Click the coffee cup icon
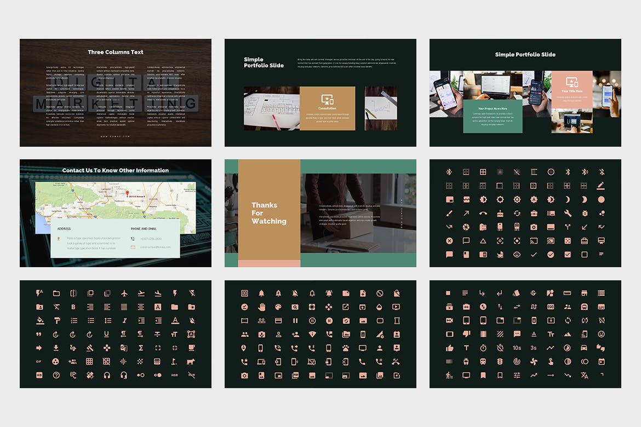 [x=191, y=348]
